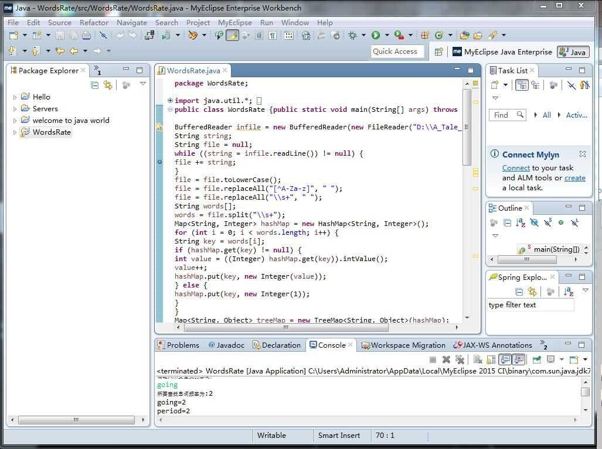Click the Debug bug icon in toolbar
The height and width of the screenshot is (449, 602).
tap(352, 36)
